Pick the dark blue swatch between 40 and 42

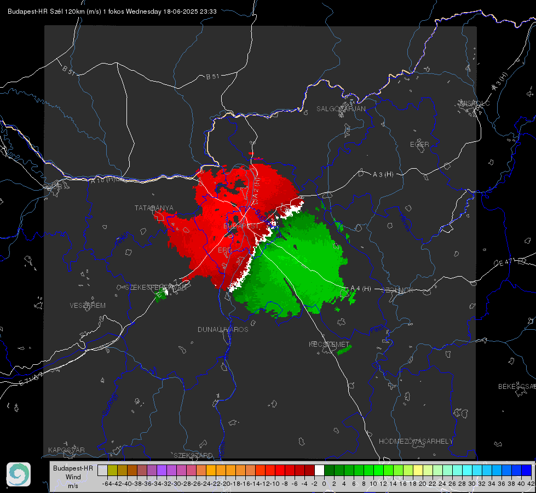(527, 470)
